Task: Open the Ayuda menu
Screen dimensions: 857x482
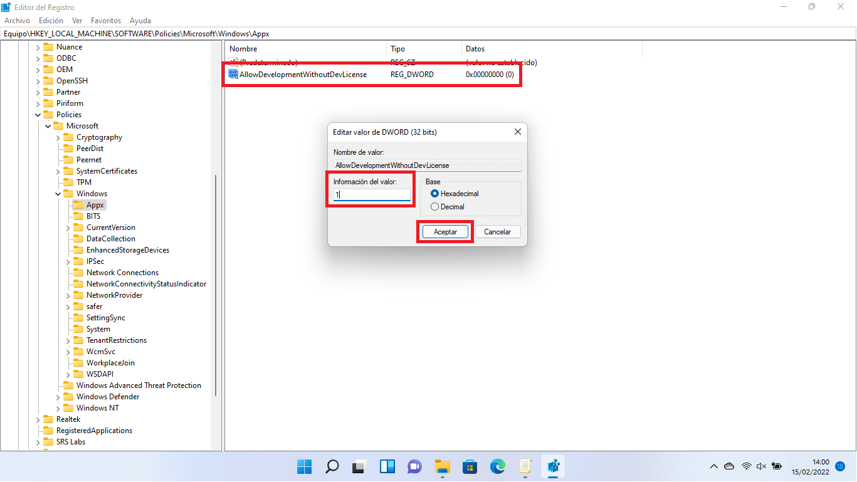Action: (x=140, y=21)
